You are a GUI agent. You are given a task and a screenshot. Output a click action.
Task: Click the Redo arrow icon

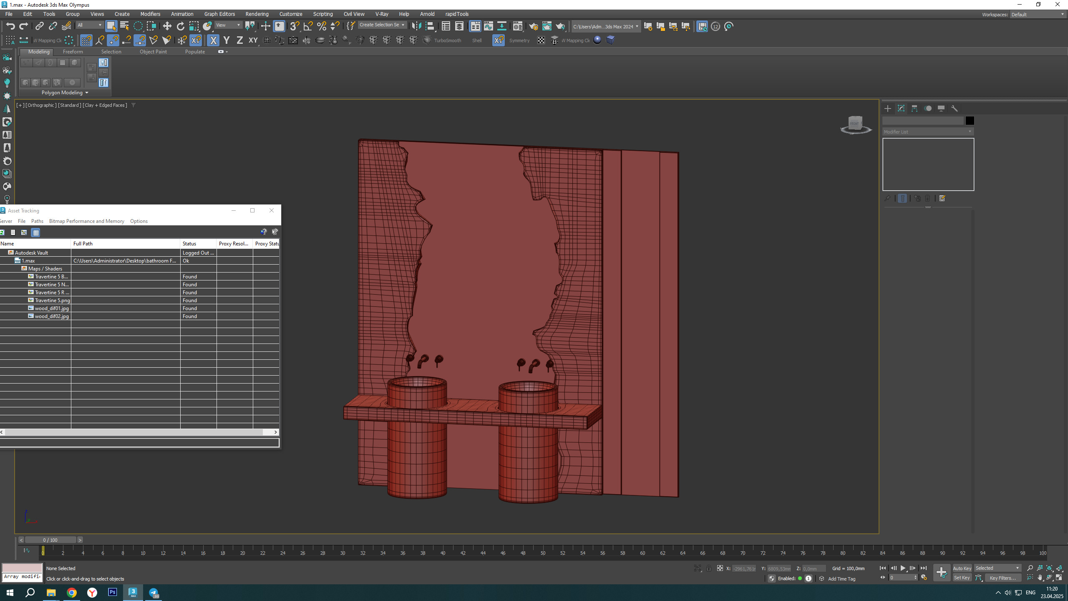pos(24,26)
